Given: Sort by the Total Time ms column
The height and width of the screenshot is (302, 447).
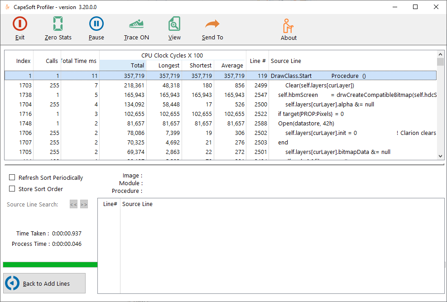Looking at the screenshot, I should tap(79, 61).
